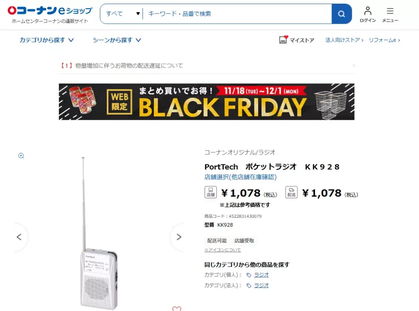Open the ※アイコンについて link
Image resolution: width=419 pixels, height=311 pixels.
(x=222, y=249)
